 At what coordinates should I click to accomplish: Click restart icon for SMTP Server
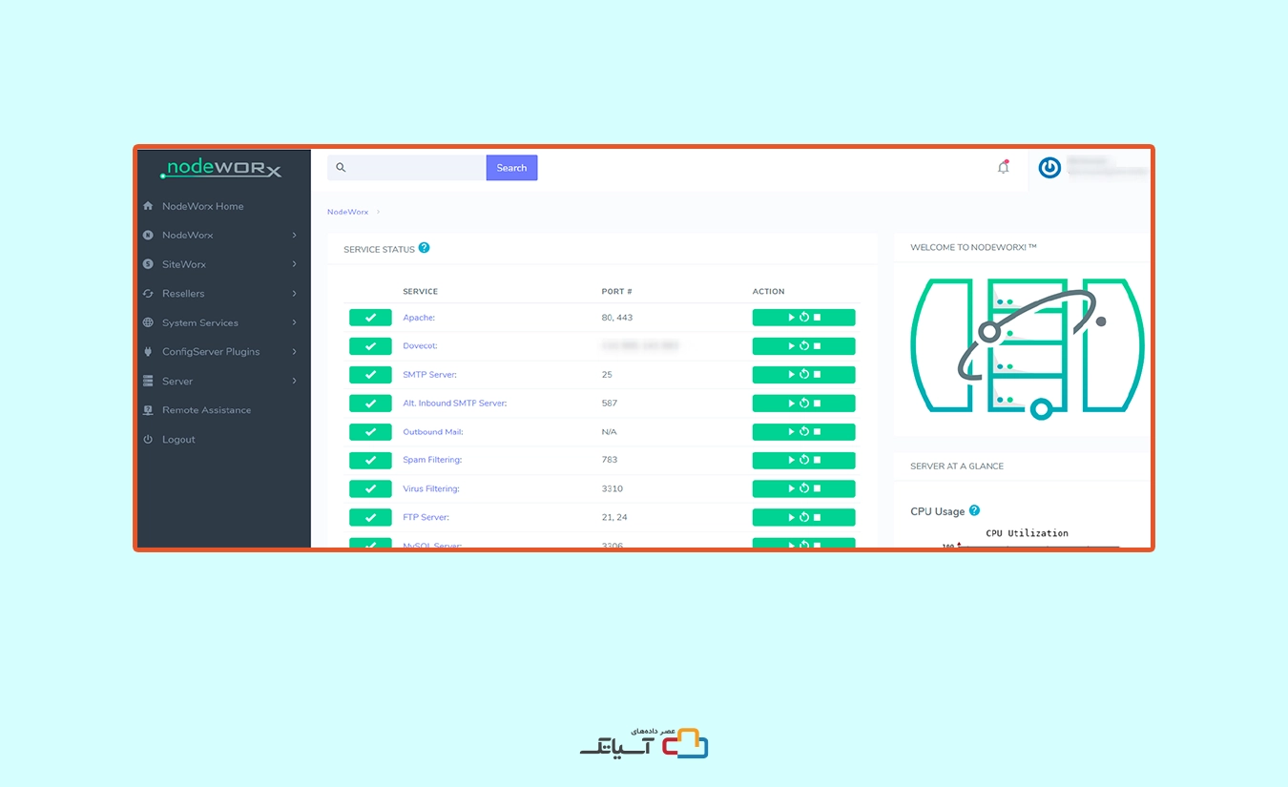tap(804, 375)
